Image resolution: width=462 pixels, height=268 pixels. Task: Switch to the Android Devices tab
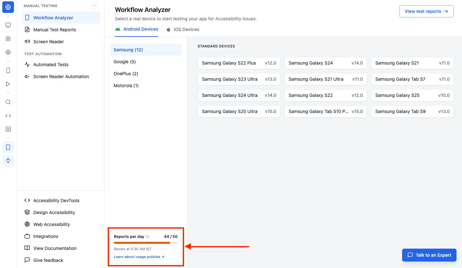point(137,29)
